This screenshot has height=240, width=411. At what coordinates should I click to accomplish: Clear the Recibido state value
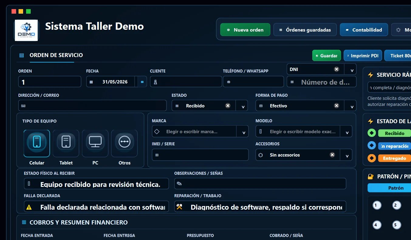pos(228,106)
